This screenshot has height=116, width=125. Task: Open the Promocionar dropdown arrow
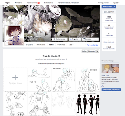(115, 7)
